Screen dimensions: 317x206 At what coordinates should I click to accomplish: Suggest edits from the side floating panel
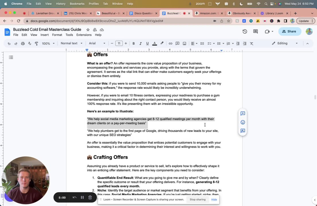tap(242, 131)
